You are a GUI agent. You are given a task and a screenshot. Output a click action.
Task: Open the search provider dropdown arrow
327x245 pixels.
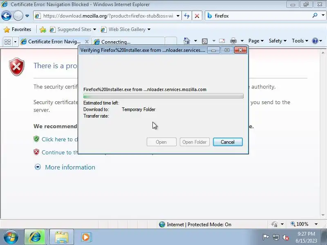[323, 16]
